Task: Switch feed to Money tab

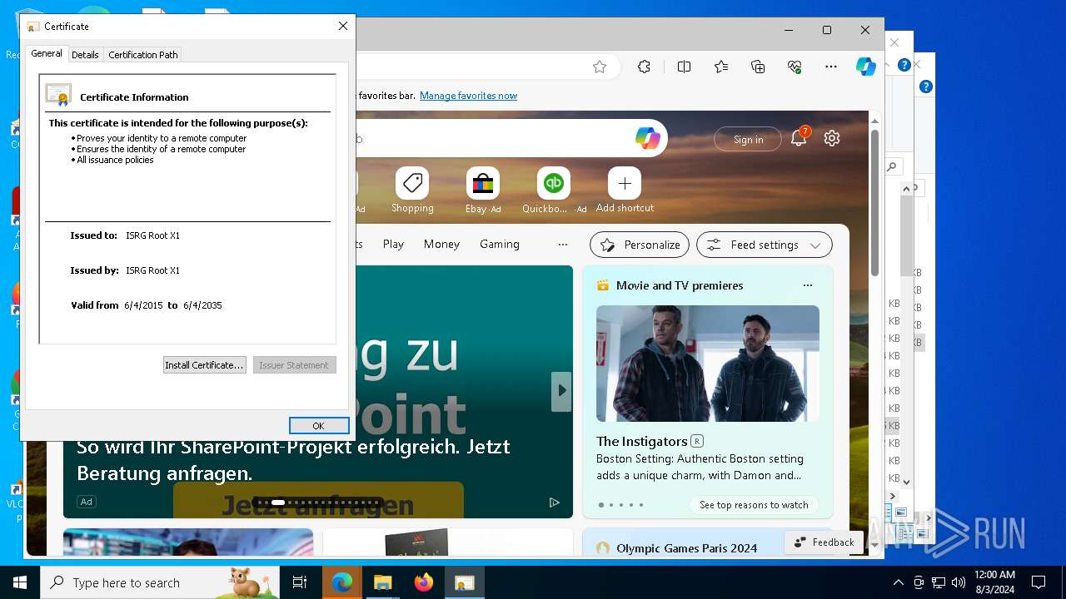Action: [441, 244]
